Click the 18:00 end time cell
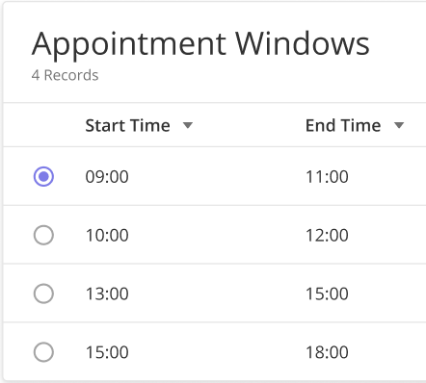 (327, 352)
